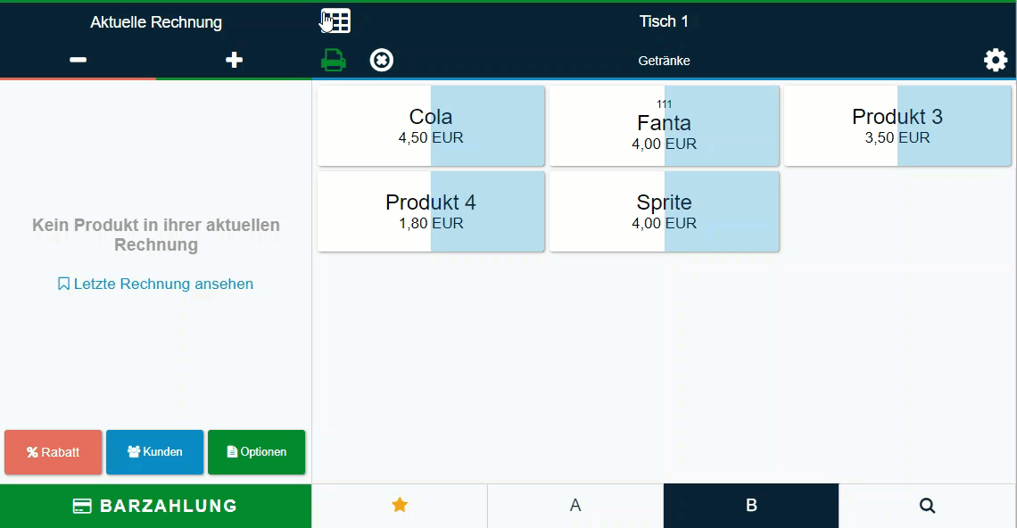Open the star favorites tab
Viewport: 1017px width, 528px height.
400,506
